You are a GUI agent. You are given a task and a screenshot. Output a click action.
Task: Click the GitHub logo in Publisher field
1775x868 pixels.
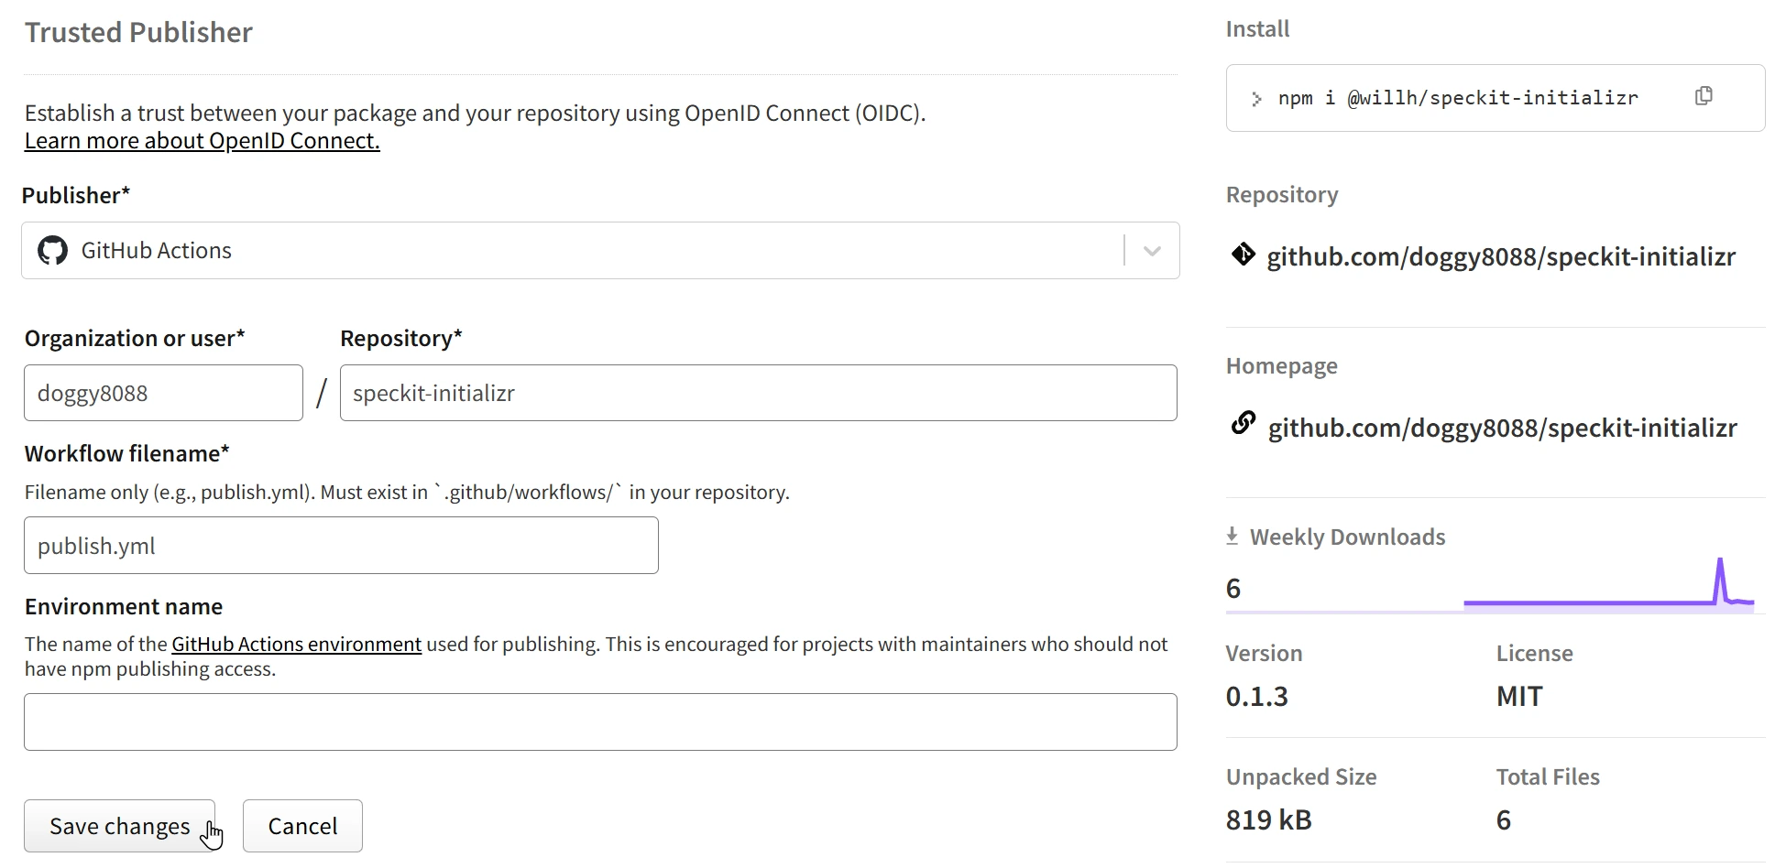[53, 251]
